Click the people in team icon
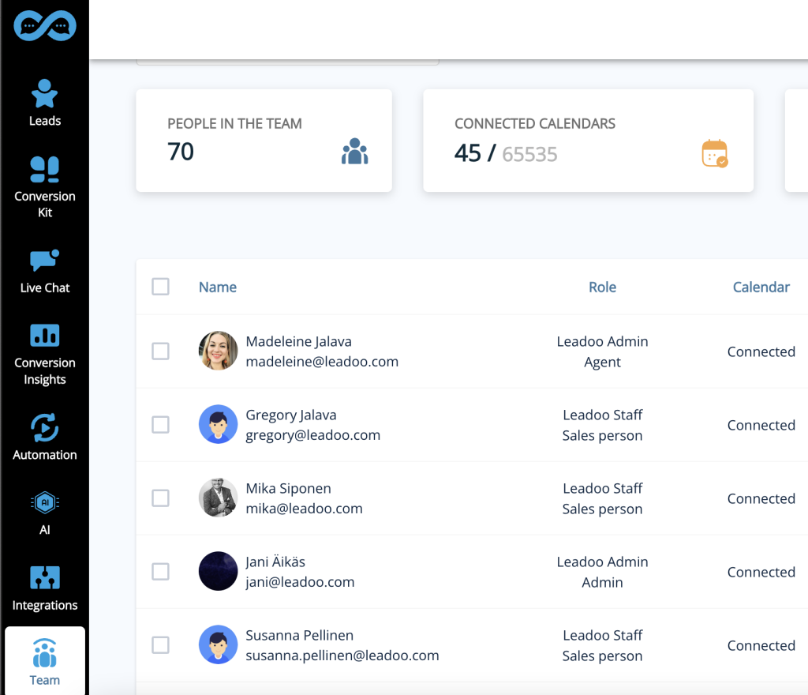Image resolution: width=808 pixels, height=695 pixels. [354, 151]
